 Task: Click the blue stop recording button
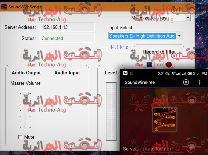coord(149,65)
